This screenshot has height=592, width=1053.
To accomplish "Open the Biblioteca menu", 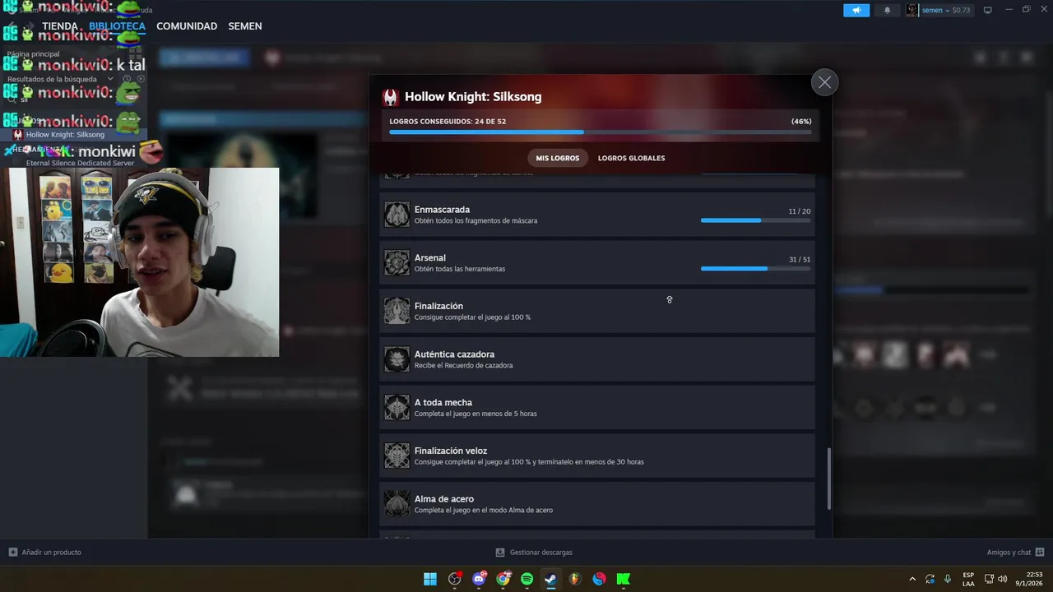I will click(x=117, y=26).
